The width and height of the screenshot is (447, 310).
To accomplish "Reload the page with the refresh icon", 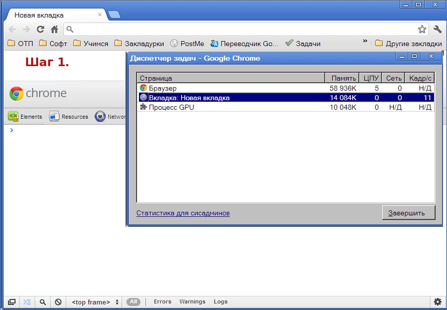I will point(41,29).
